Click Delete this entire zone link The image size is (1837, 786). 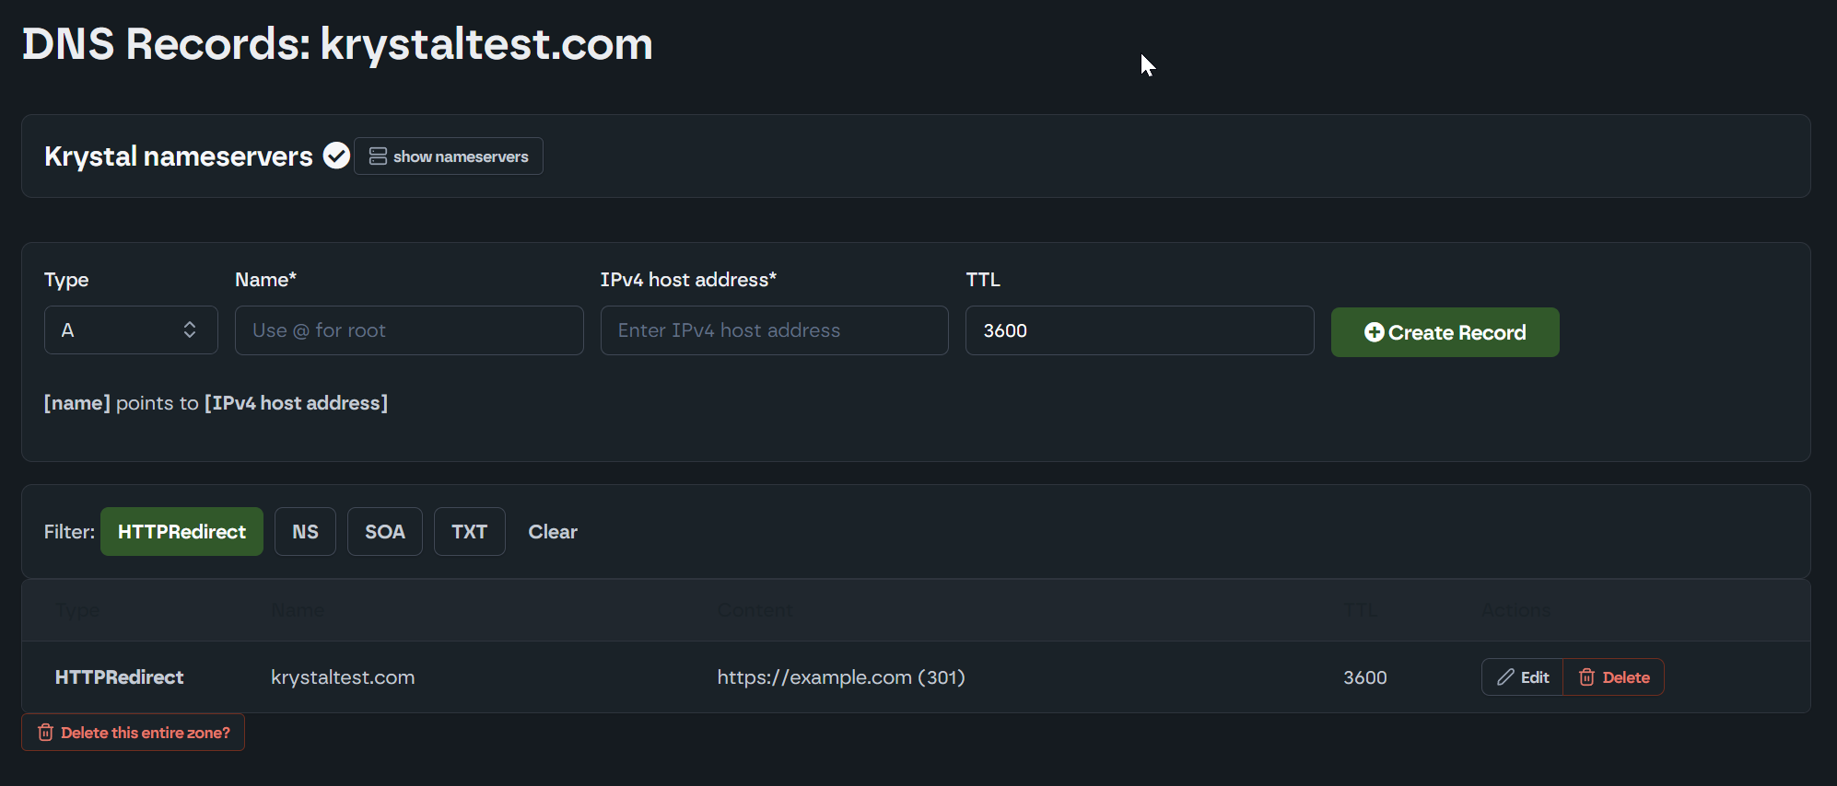click(145, 733)
